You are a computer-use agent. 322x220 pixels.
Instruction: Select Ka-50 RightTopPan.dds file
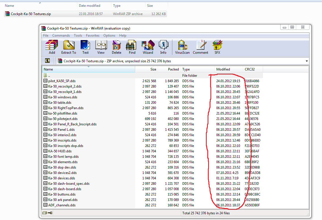click(66, 108)
